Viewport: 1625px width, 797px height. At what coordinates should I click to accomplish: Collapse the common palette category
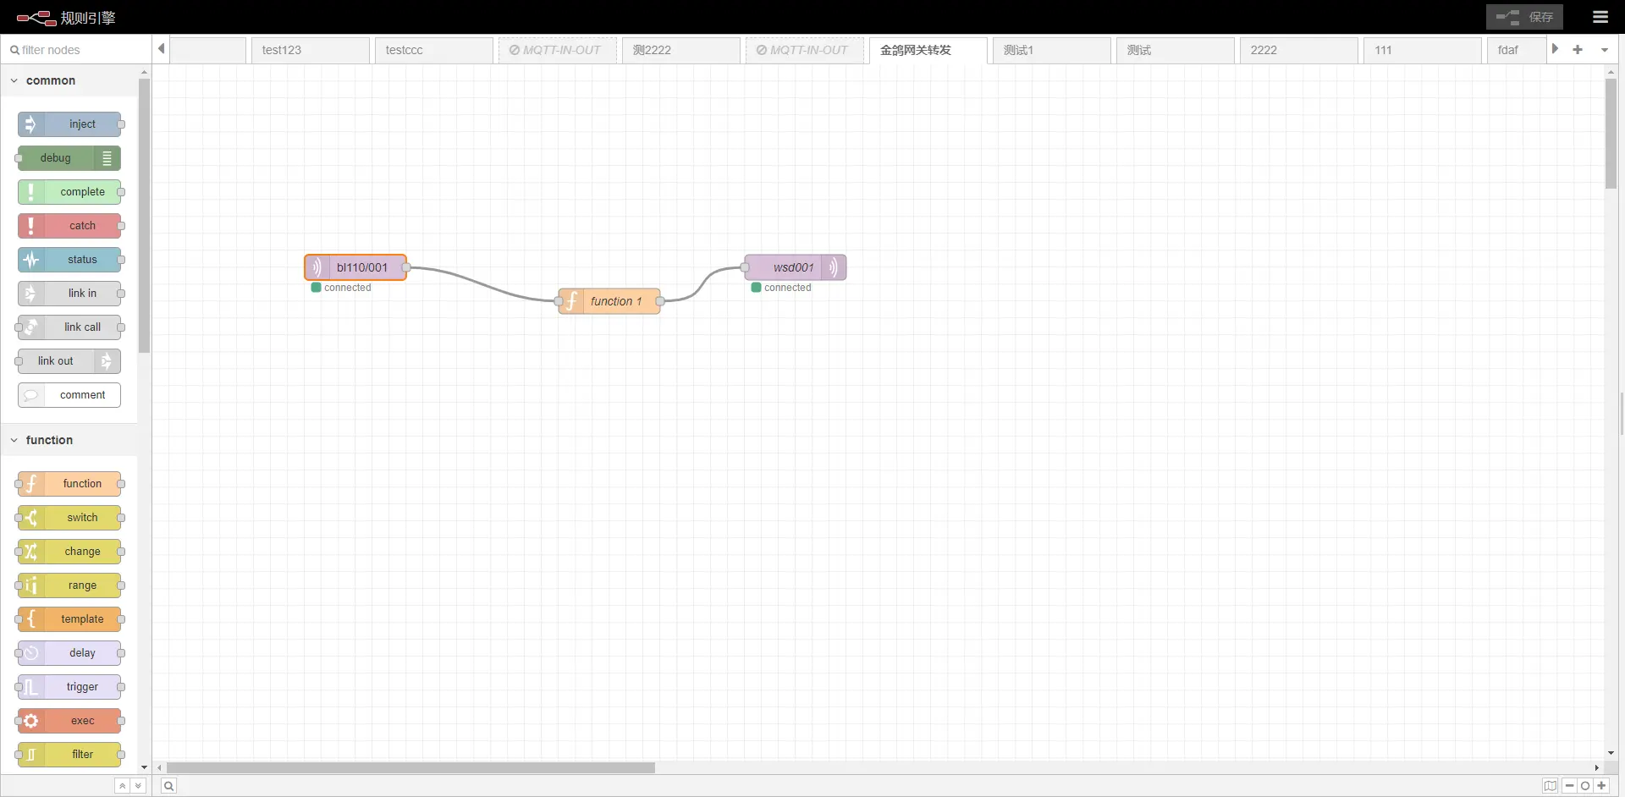pos(14,81)
